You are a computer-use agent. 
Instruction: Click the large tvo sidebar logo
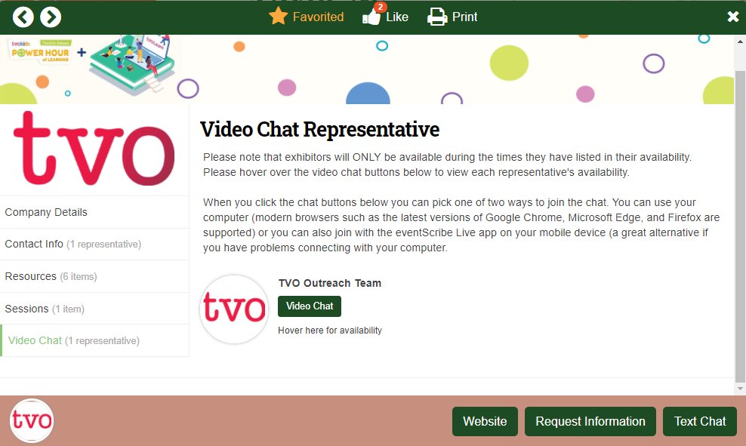[x=94, y=149]
